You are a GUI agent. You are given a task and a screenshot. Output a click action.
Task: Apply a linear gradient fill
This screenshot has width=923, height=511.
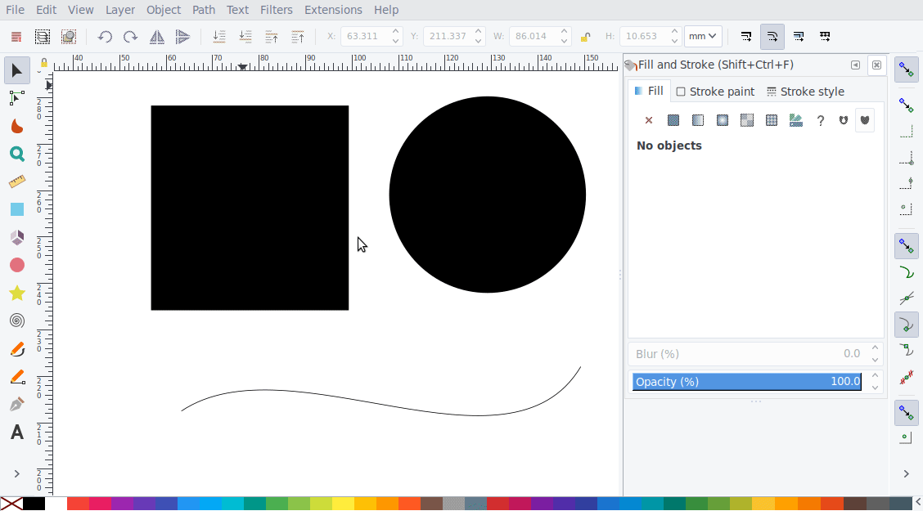point(698,119)
